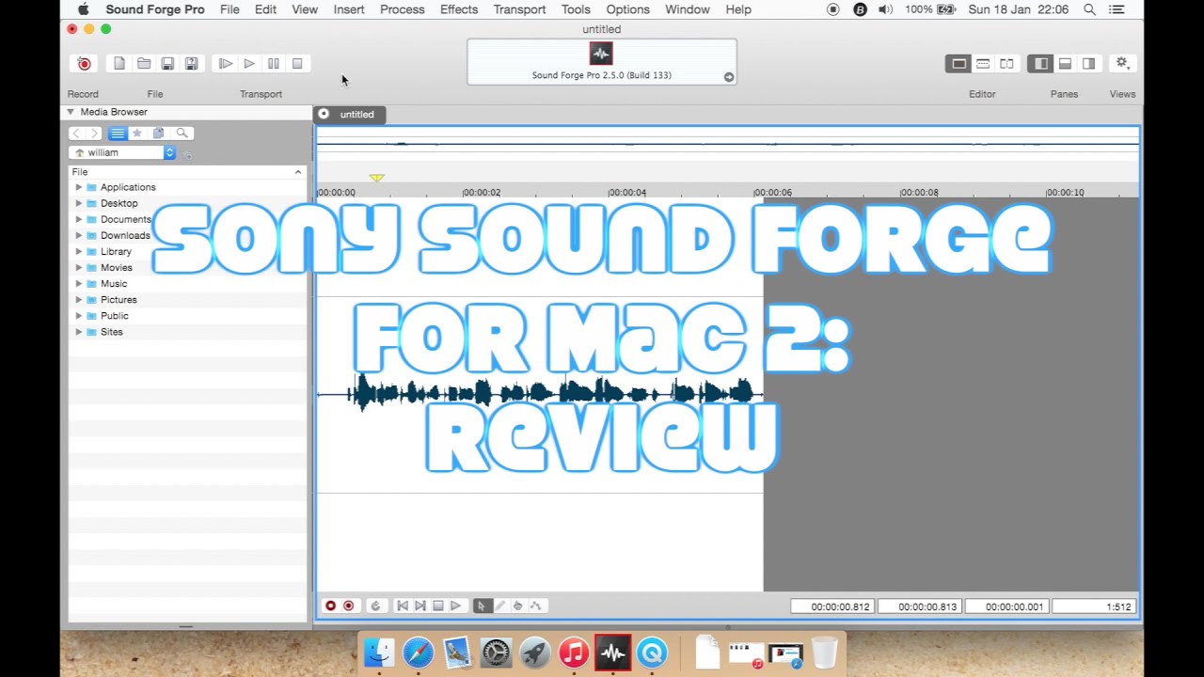The image size is (1204, 677).
Task: Select the pointer edit tool
Action: click(482, 606)
